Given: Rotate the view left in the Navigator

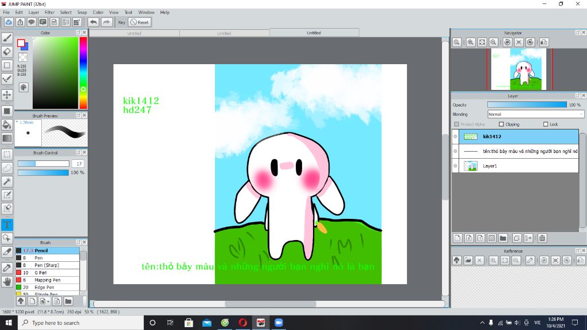Looking at the screenshot, I should coord(507,42).
